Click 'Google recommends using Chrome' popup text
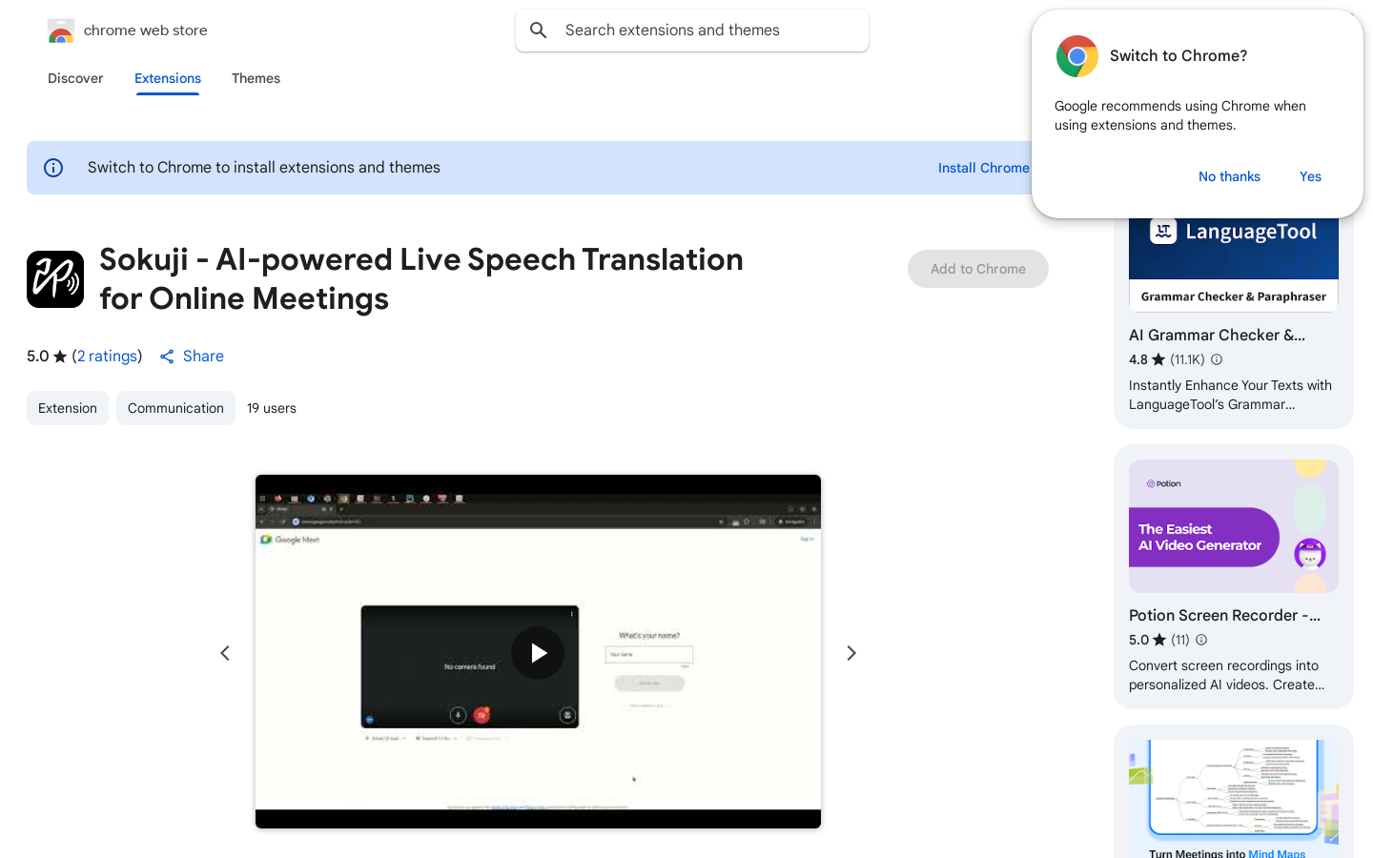This screenshot has width=1373, height=858. tap(1180, 115)
